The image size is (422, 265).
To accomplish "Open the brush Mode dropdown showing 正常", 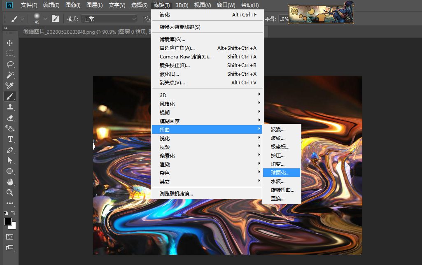I will [108, 19].
